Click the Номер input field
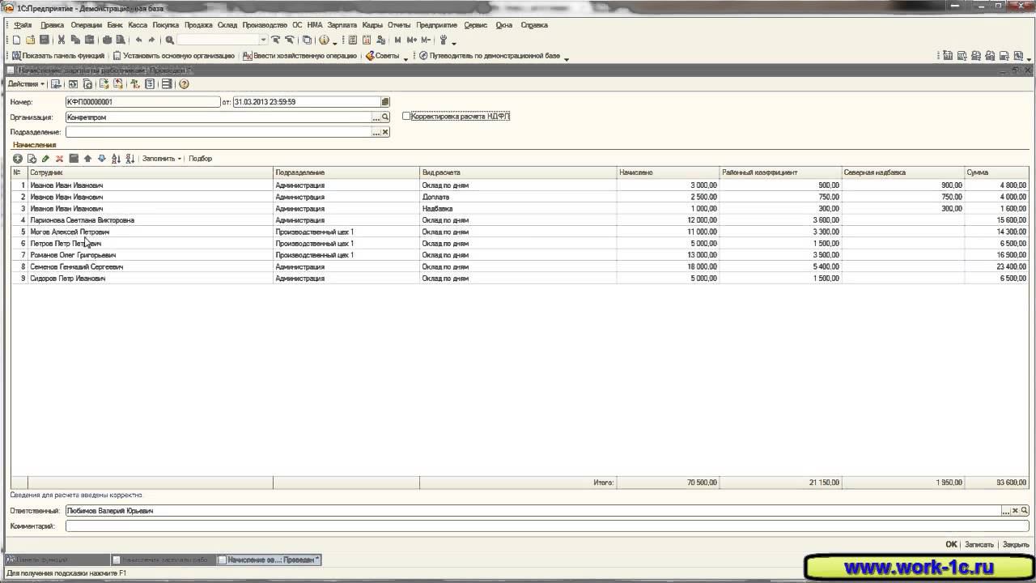The width and height of the screenshot is (1036, 583). [142, 102]
